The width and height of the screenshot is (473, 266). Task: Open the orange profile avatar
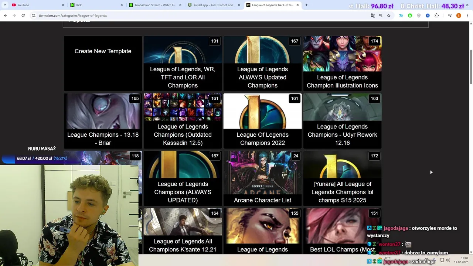click(459, 16)
